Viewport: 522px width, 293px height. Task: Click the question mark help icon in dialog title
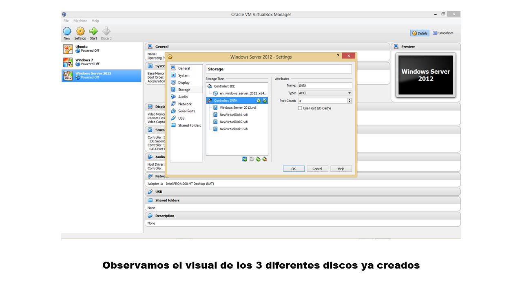[338, 56]
